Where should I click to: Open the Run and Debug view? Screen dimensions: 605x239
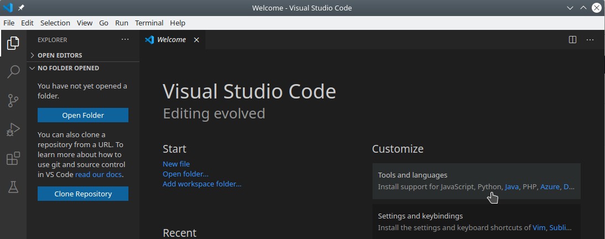tap(13, 130)
